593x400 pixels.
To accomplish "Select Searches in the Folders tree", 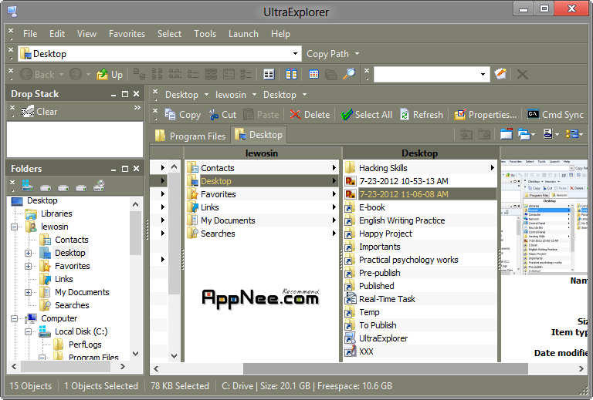I will coord(72,305).
